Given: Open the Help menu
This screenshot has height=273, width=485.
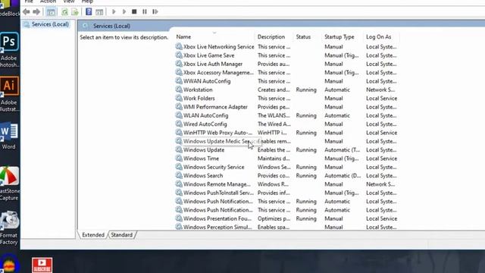Looking at the screenshot, I should coord(87,2).
